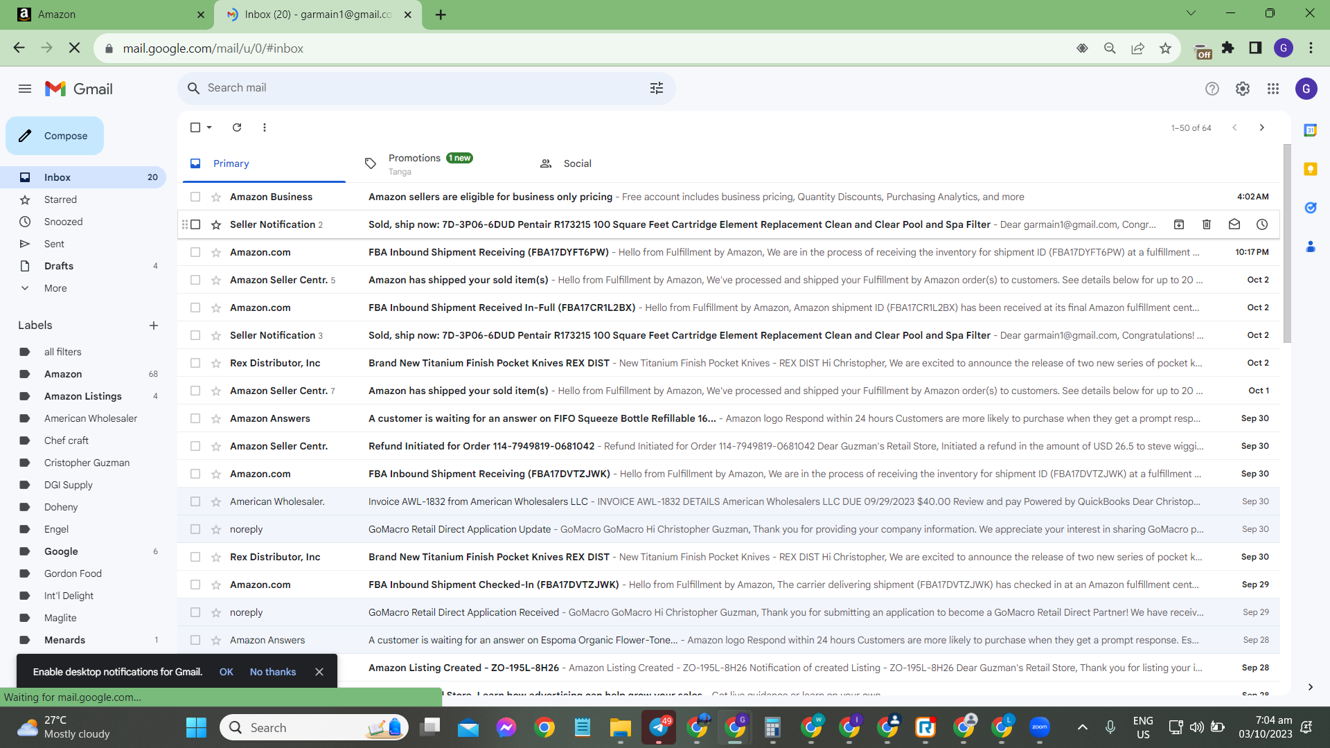1330x748 pixels.
Task: Click OK to enable desktop notifications
Action: click(226, 672)
